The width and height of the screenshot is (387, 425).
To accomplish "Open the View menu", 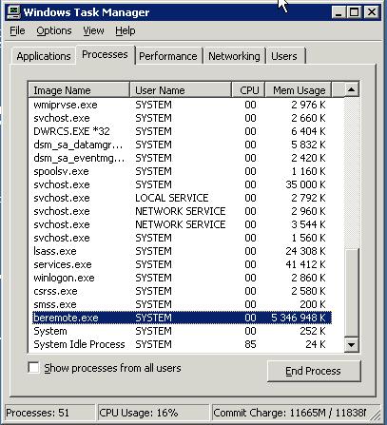I will (93, 30).
